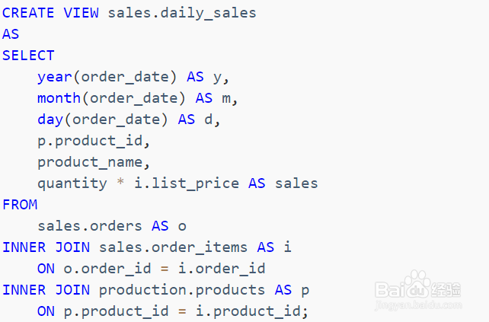
Task: Click the jingyan.baidu.com watermark link
Action: click(418, 304)
